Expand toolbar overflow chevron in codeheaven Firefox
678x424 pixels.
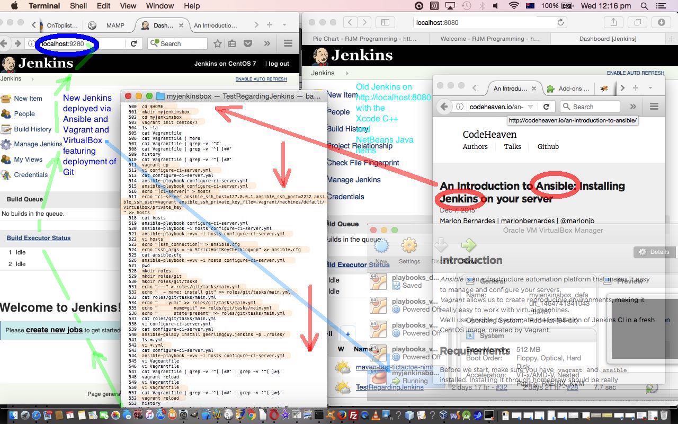point(633,107)
